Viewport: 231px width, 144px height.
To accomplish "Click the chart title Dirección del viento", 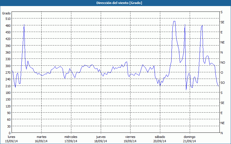I will [115, 3].
